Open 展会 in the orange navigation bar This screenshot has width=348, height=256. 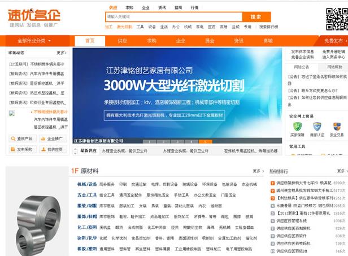coord(210,41)
